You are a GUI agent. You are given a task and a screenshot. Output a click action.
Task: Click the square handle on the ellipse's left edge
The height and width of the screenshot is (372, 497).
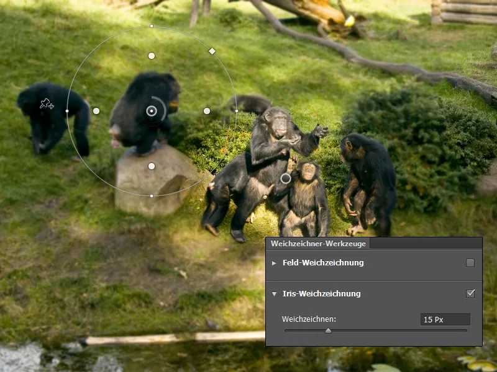66,110
